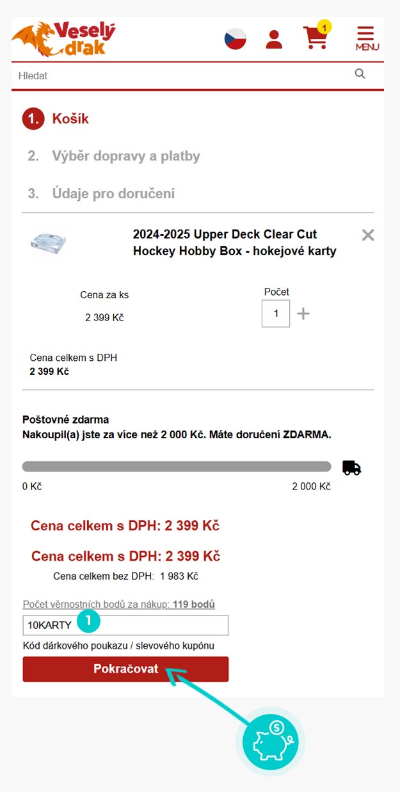Click the quantity Počet field
This screenshot has height=792, width=400.
pos(276,313)
